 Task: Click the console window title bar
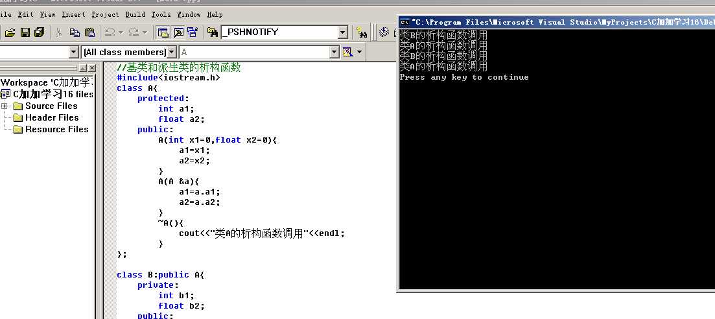(557, 22)
